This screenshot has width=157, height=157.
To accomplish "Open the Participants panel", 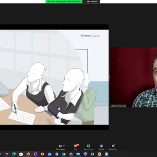I will click(60, 147).
